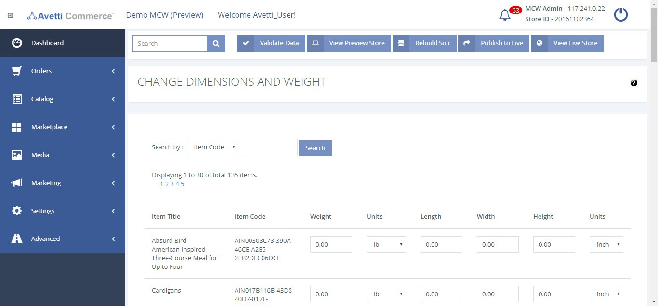Screen dimensions: 658x306
Task: Select Marketplace in the sidebar
Action: pyautogui.click(x=63, y=127)
